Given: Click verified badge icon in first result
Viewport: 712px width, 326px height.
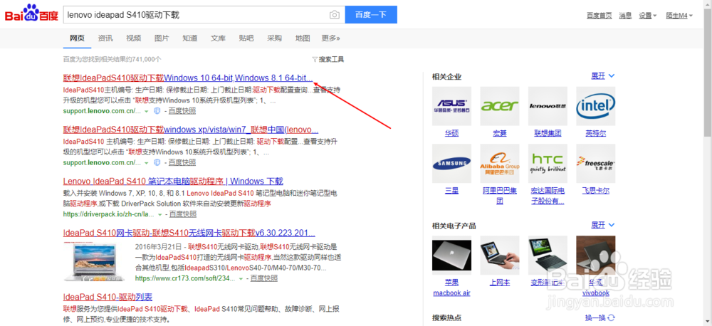Looking at the screenshot, I should click(x=157, y=111).
